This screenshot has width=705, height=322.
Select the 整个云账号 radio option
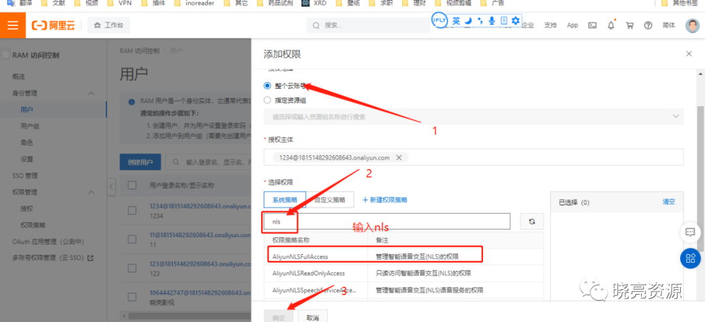268,85
